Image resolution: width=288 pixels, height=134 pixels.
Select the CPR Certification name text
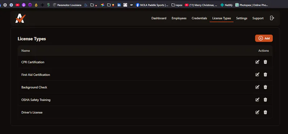pos(33,62)
